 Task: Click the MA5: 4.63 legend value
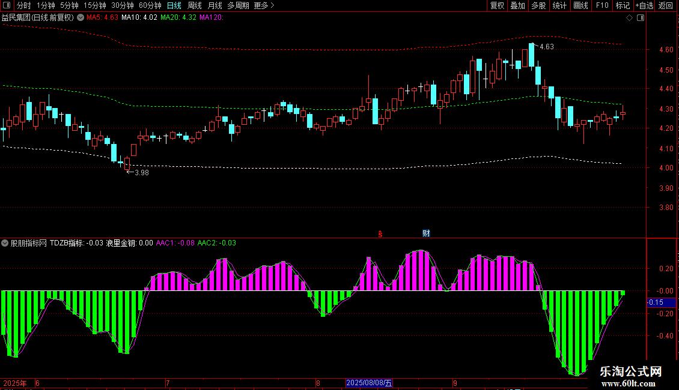point(102,17)
